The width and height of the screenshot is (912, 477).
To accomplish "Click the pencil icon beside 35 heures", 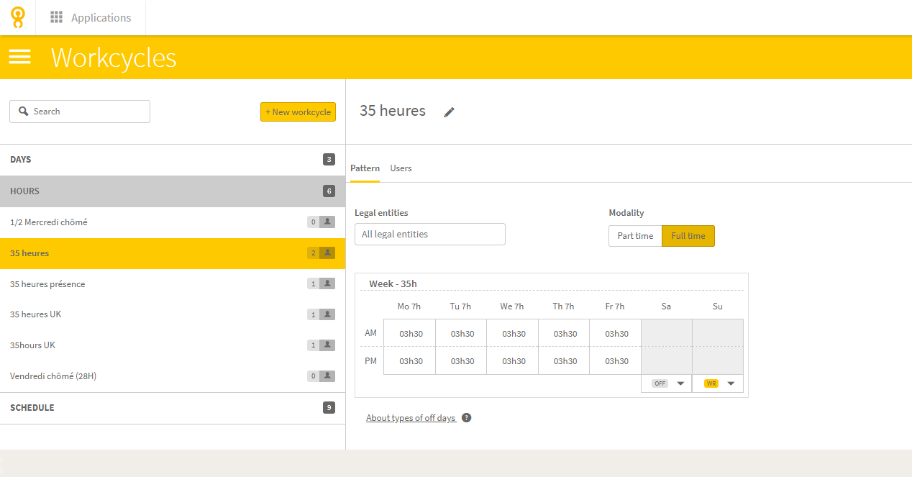I will pos(450,112).
